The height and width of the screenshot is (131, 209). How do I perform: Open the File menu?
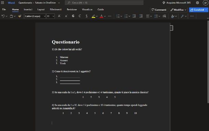pyautogui.click(x=4, y=10)
